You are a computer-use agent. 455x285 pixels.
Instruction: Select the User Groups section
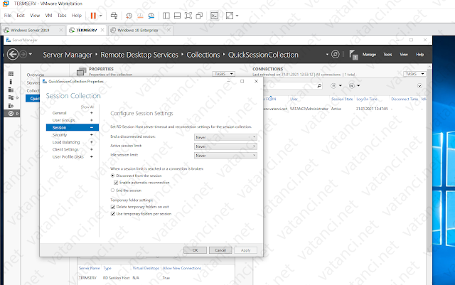pos(63,120)
